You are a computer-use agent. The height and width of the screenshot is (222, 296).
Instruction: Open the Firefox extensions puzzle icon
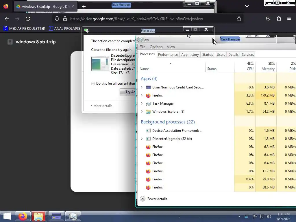tap(279, 18)
